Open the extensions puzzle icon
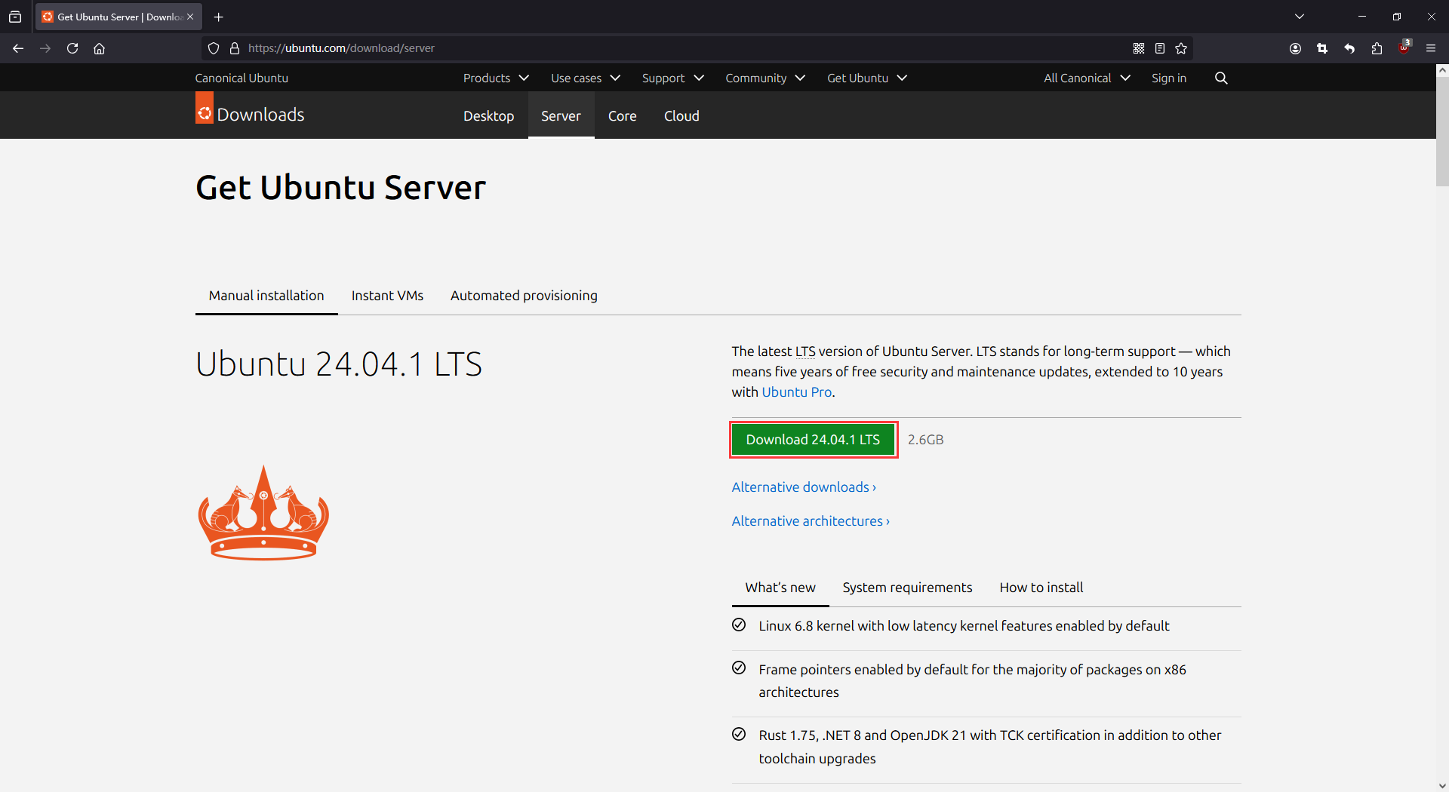The image size is (1449, 792). [x=1377, y=48]
